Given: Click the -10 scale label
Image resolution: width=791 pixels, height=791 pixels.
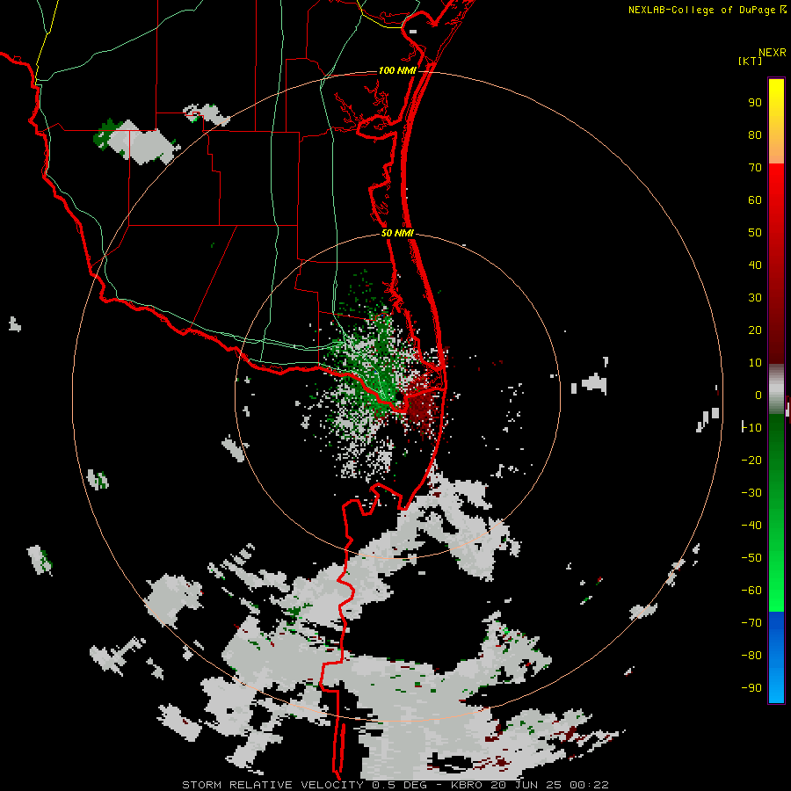Looking at the screenshot, I should 751,428.
